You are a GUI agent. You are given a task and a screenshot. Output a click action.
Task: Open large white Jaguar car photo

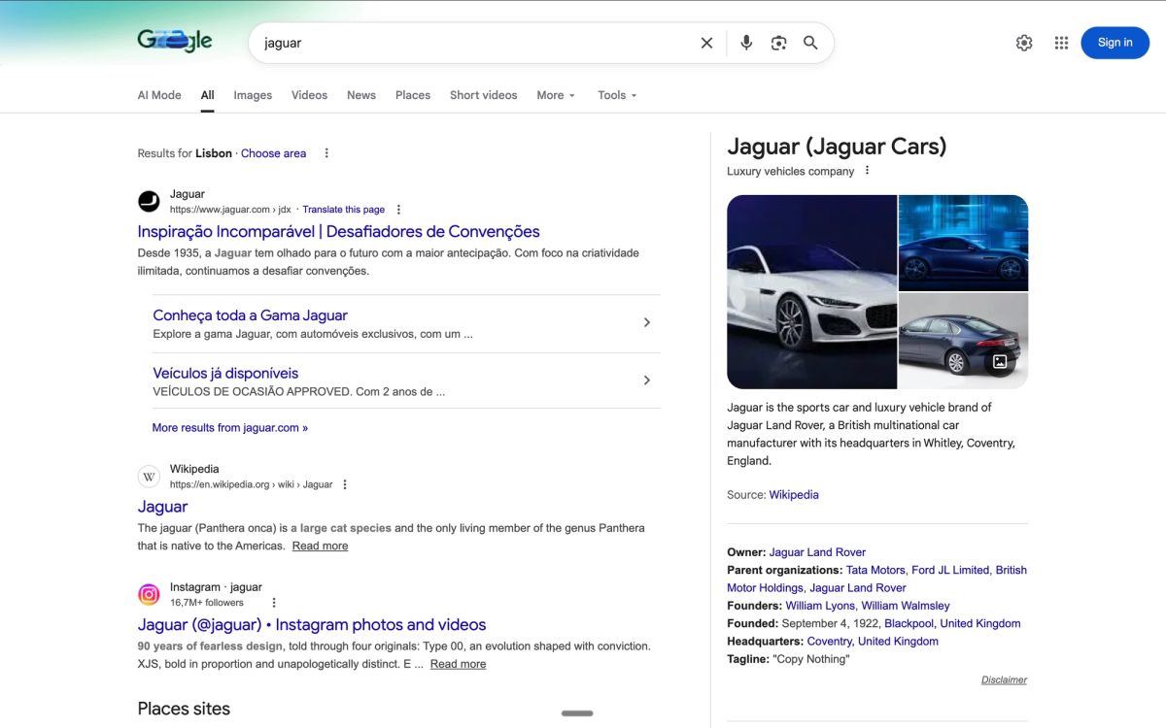pyautogui.click(x=811, y=291)
